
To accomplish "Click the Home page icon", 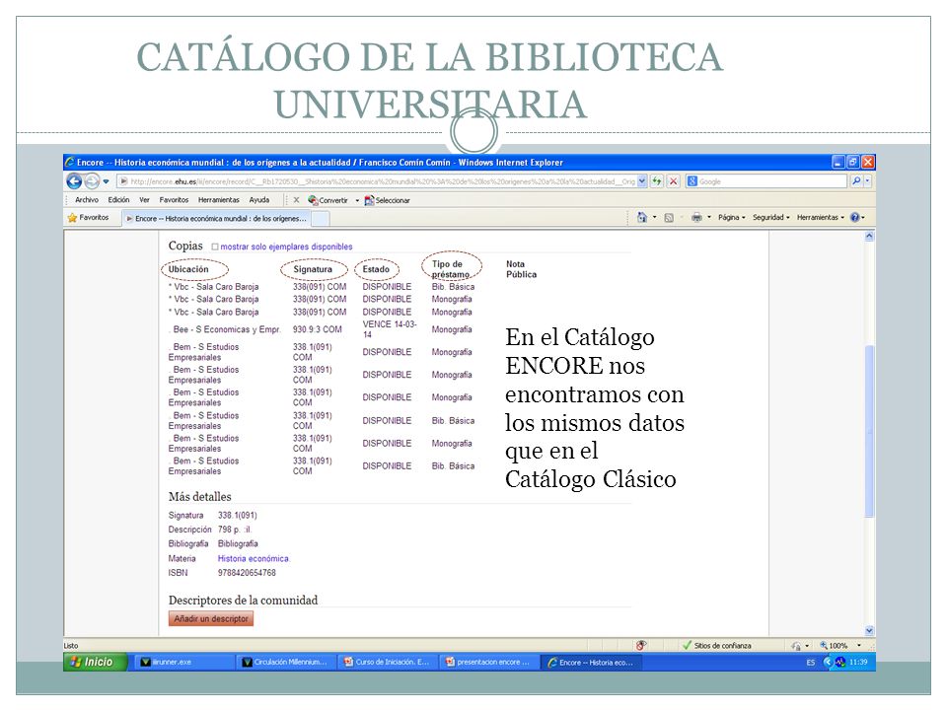I will 642,217.
